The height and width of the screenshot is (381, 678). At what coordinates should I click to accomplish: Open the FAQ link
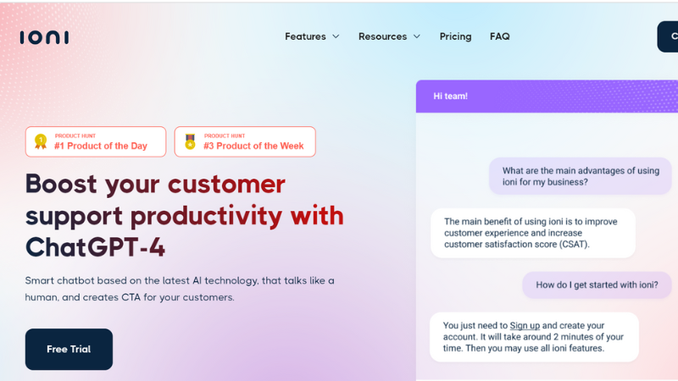pos(500,36)
